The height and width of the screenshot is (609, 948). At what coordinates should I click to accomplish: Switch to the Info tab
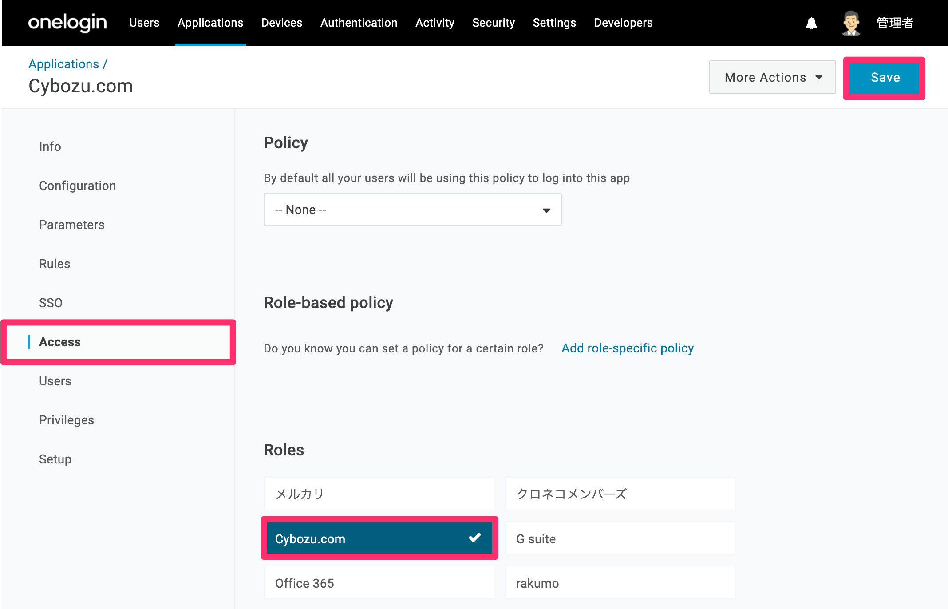click(50, 146)
